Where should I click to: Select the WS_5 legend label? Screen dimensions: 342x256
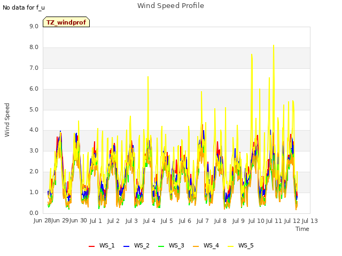[246, 245]
